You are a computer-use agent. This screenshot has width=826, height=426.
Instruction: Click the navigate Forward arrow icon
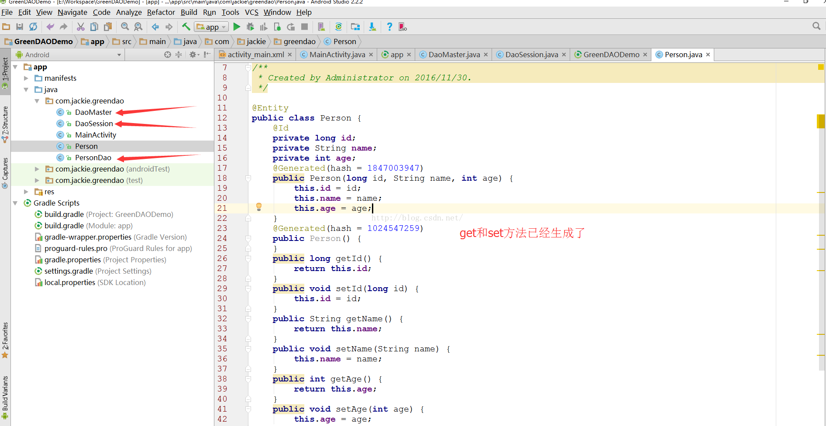pos(169,27)
